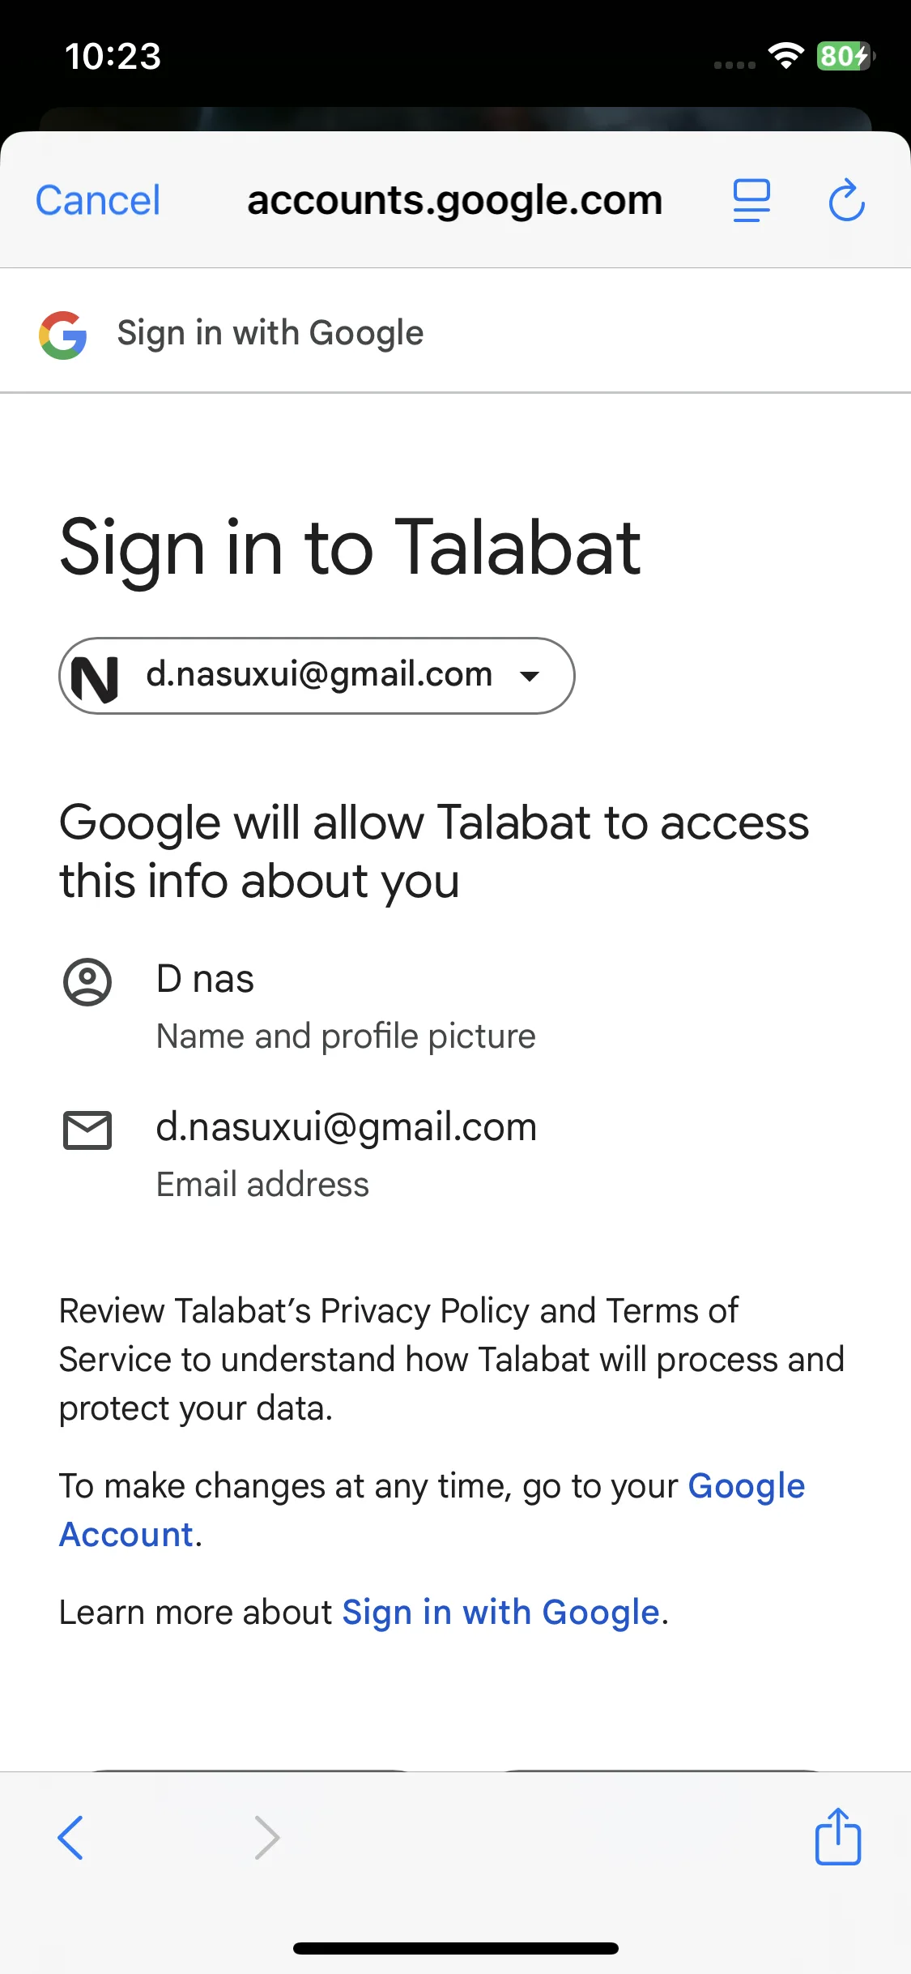Tap the Cancel button
This screenshot has width=911, height=1974.
point(98,200)
